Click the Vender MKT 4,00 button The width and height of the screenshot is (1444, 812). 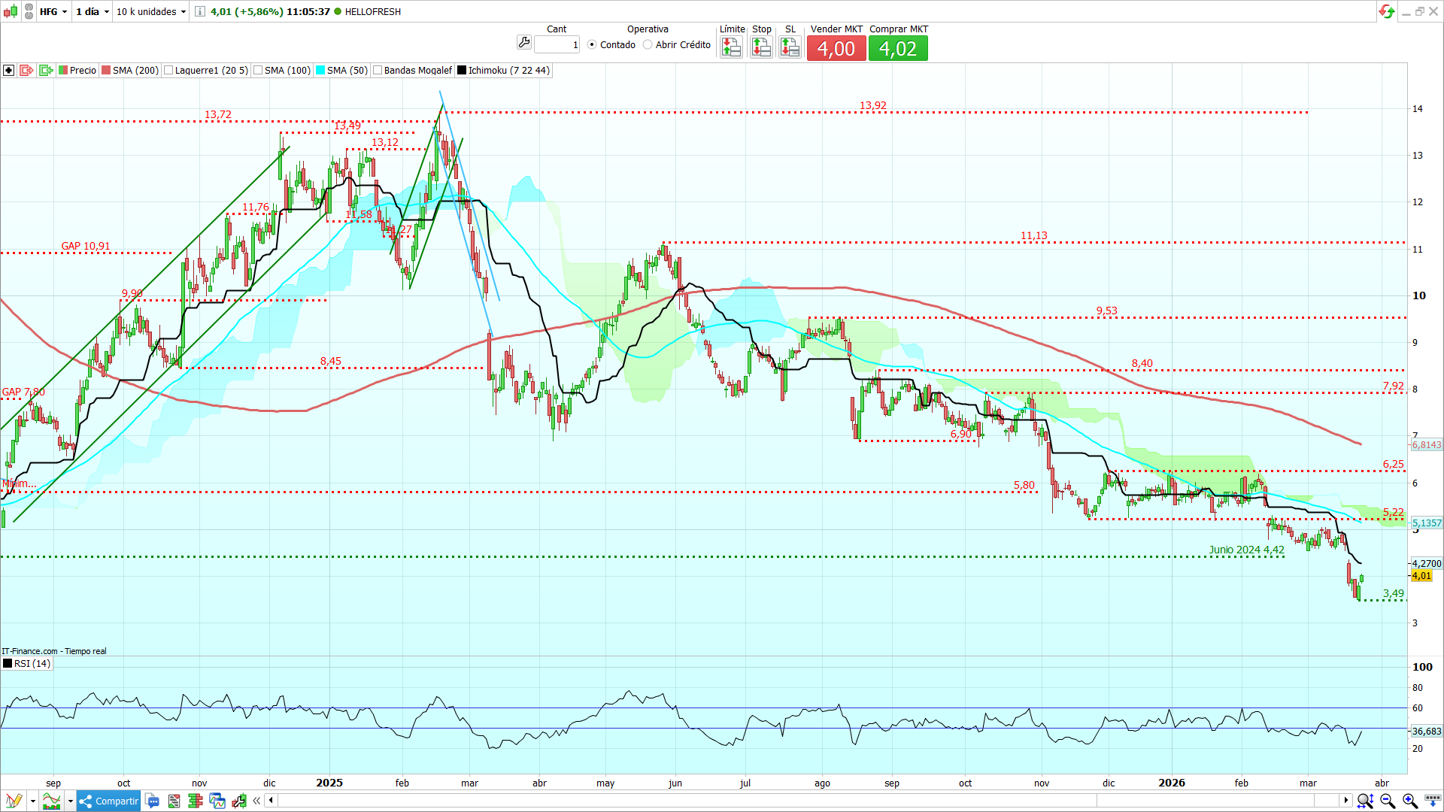click(836, 49)
